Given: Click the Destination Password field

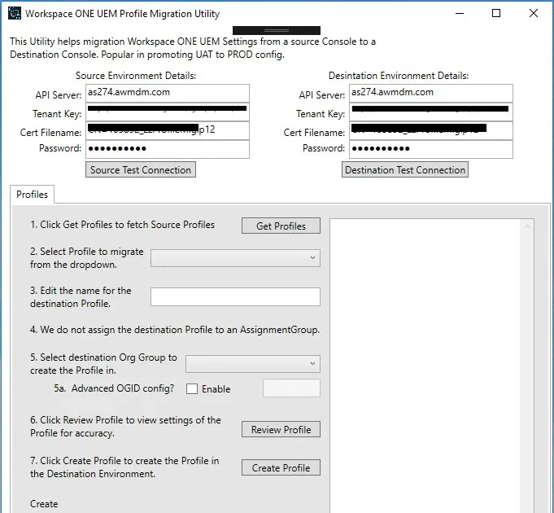Looking at the screenshot, I should pos(431,149).
